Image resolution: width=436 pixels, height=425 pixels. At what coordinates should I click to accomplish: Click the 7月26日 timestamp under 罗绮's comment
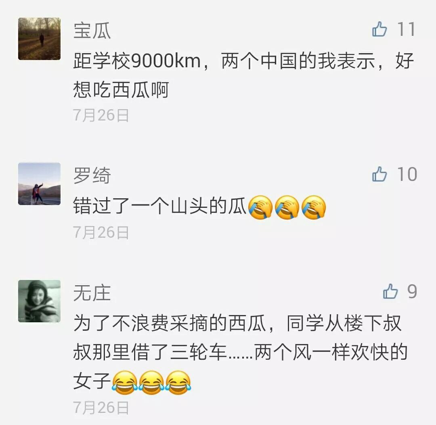coord(101,232)
